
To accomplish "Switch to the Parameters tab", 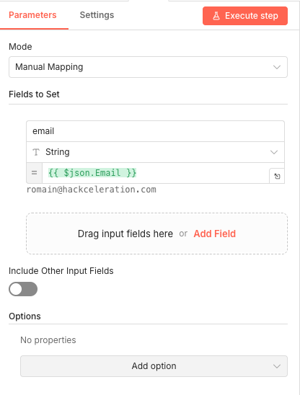I will [x=32, y=15].
